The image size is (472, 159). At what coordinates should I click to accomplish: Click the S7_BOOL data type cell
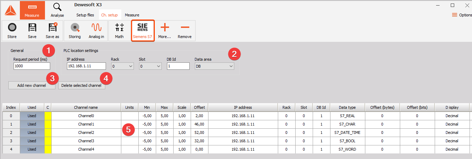coord(347,141)
